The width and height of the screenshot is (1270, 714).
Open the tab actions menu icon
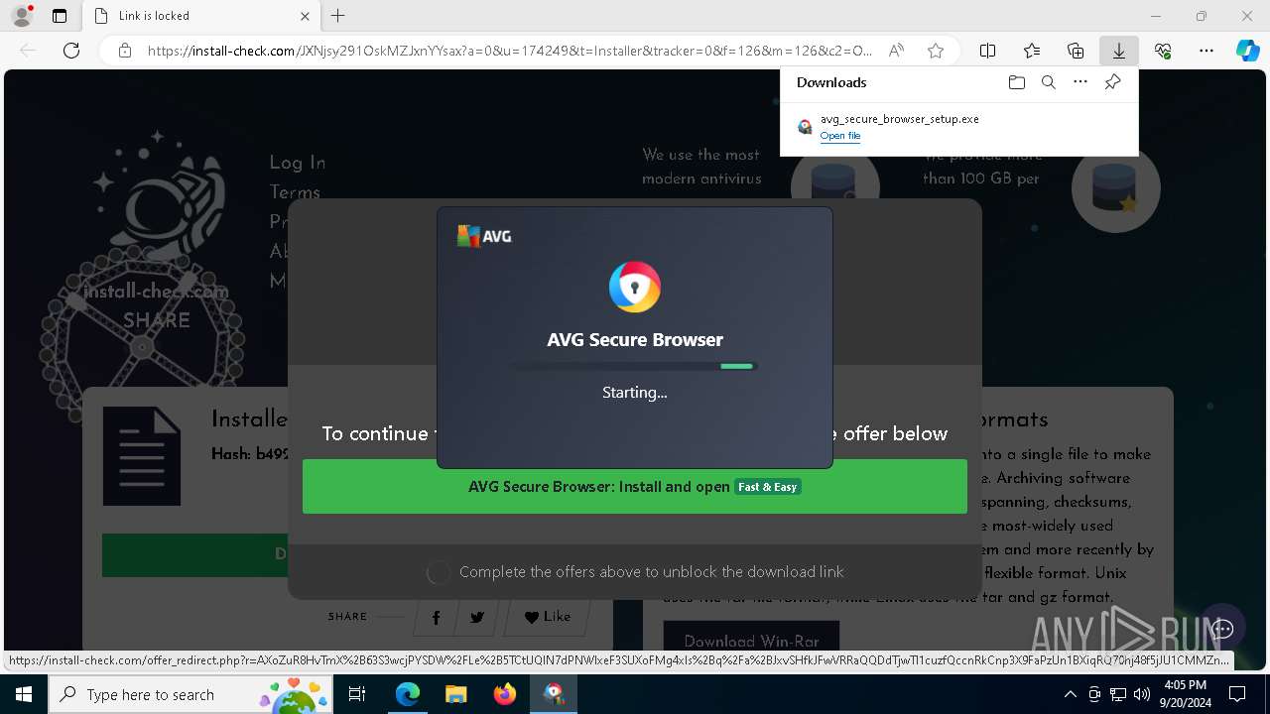coord(60,16)
